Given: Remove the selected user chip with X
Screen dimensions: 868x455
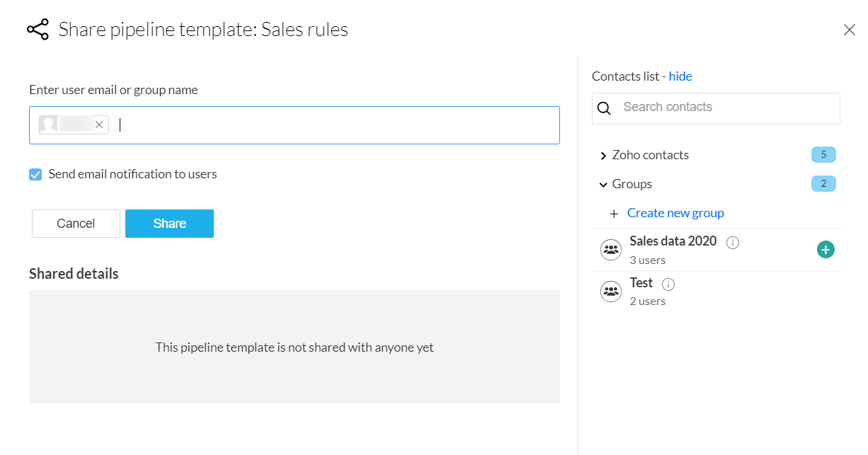Looking at the screenshot, I should [x=99, y=125].
